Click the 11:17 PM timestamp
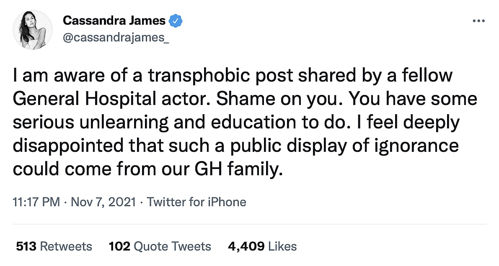 pyautogui.click(x=36, y=202)
